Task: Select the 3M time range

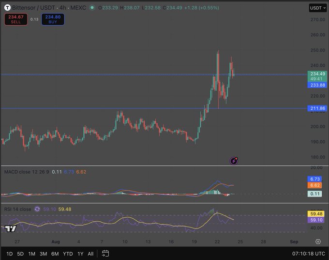Action: pyautogui.click(x=44, y=254)
